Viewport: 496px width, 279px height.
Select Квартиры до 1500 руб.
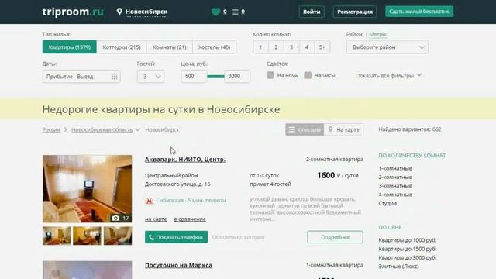click(408, 249)
